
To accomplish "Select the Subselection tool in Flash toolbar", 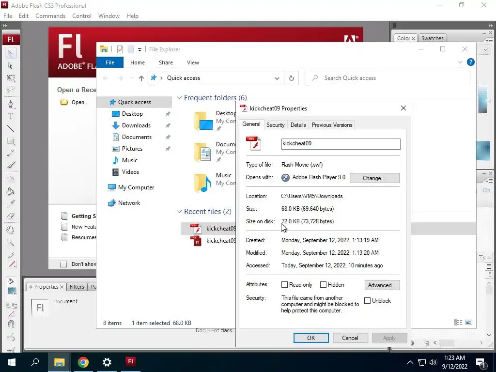I will pos(11,66).
